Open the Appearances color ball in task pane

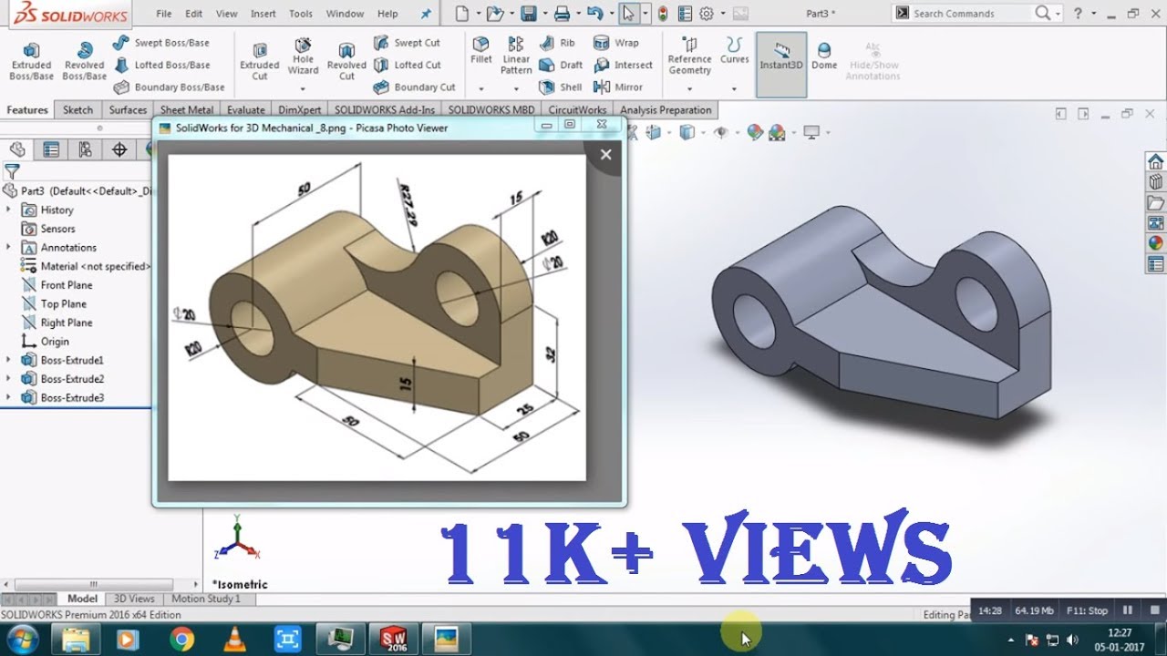click(x=1155, y=243)
